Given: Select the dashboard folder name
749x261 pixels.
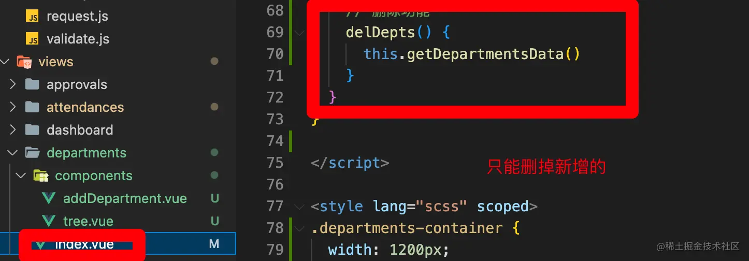Looking at the screenshot, I should (80, 130).
